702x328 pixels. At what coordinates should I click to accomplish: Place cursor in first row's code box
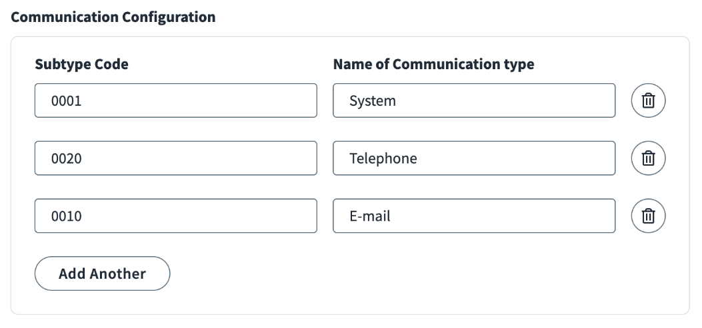tap(176, 100)
